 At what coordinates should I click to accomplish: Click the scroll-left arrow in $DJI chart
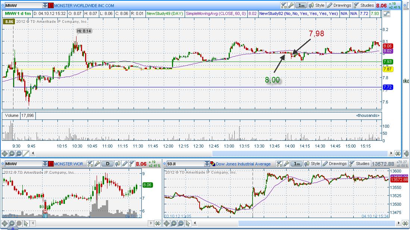195,223
